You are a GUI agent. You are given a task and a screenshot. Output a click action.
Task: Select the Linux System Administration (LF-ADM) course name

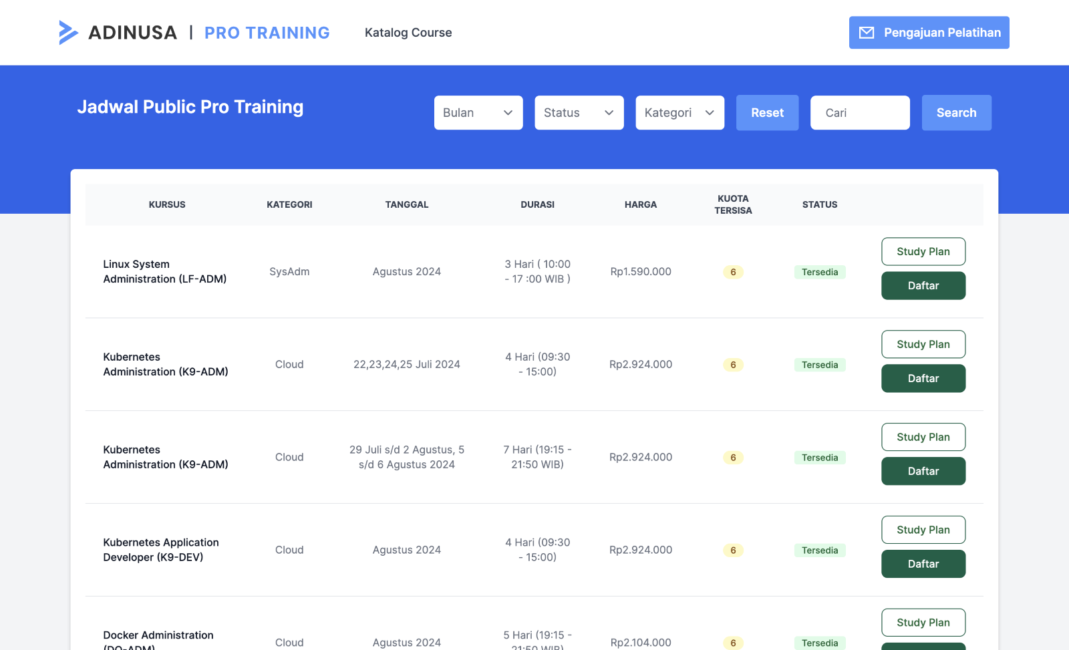164,272
